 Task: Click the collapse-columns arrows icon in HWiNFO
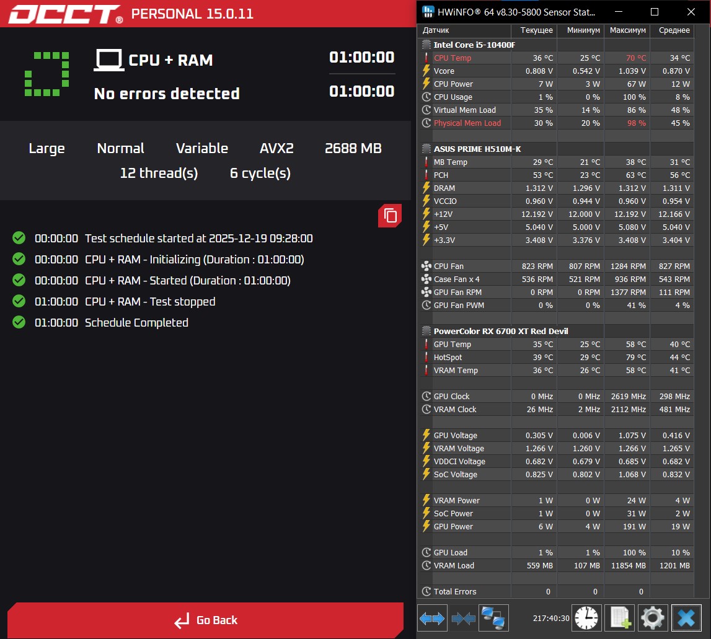coord(463,618)
